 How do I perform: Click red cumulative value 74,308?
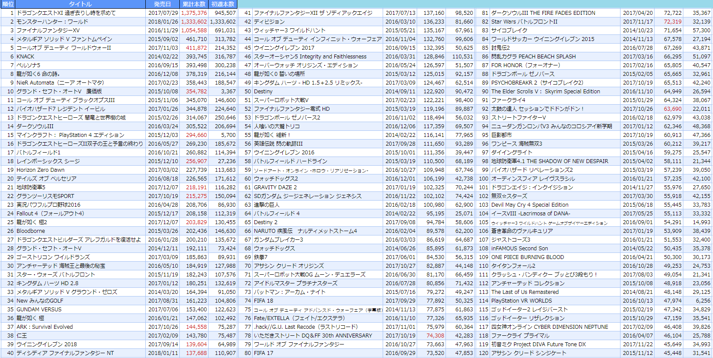pyautogui.click(x=435, y=336)
